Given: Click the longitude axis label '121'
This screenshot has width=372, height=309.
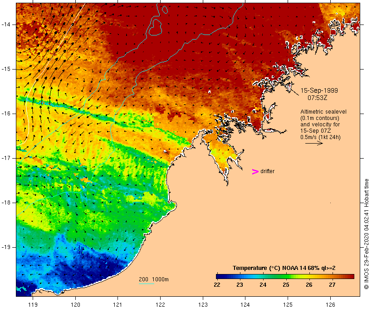Looking at the screenshot, I should coord(117,304).
